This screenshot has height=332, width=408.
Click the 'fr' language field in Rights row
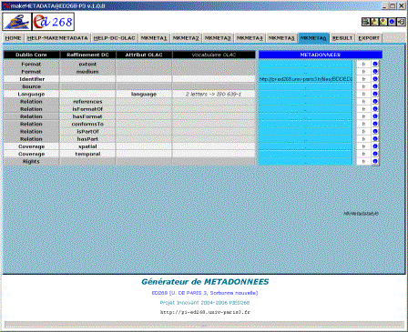[x=363, y=161]
